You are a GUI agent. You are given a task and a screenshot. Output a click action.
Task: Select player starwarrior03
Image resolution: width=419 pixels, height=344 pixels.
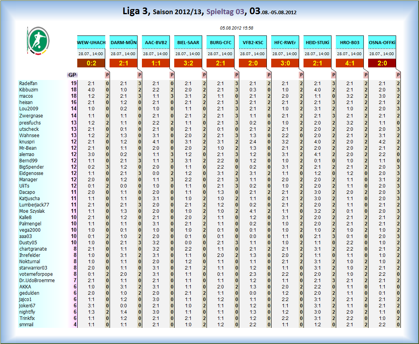pyautogui.click(x=33, y=268)
